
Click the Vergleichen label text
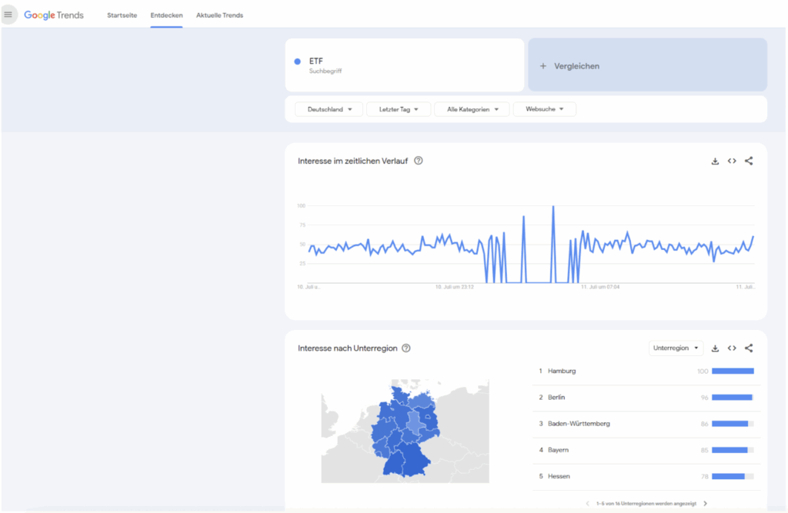[x=577, y=66]
